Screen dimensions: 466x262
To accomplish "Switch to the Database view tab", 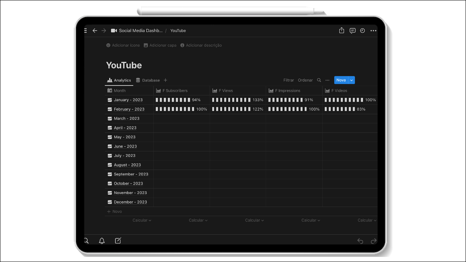I will click(x=148, y=80).
